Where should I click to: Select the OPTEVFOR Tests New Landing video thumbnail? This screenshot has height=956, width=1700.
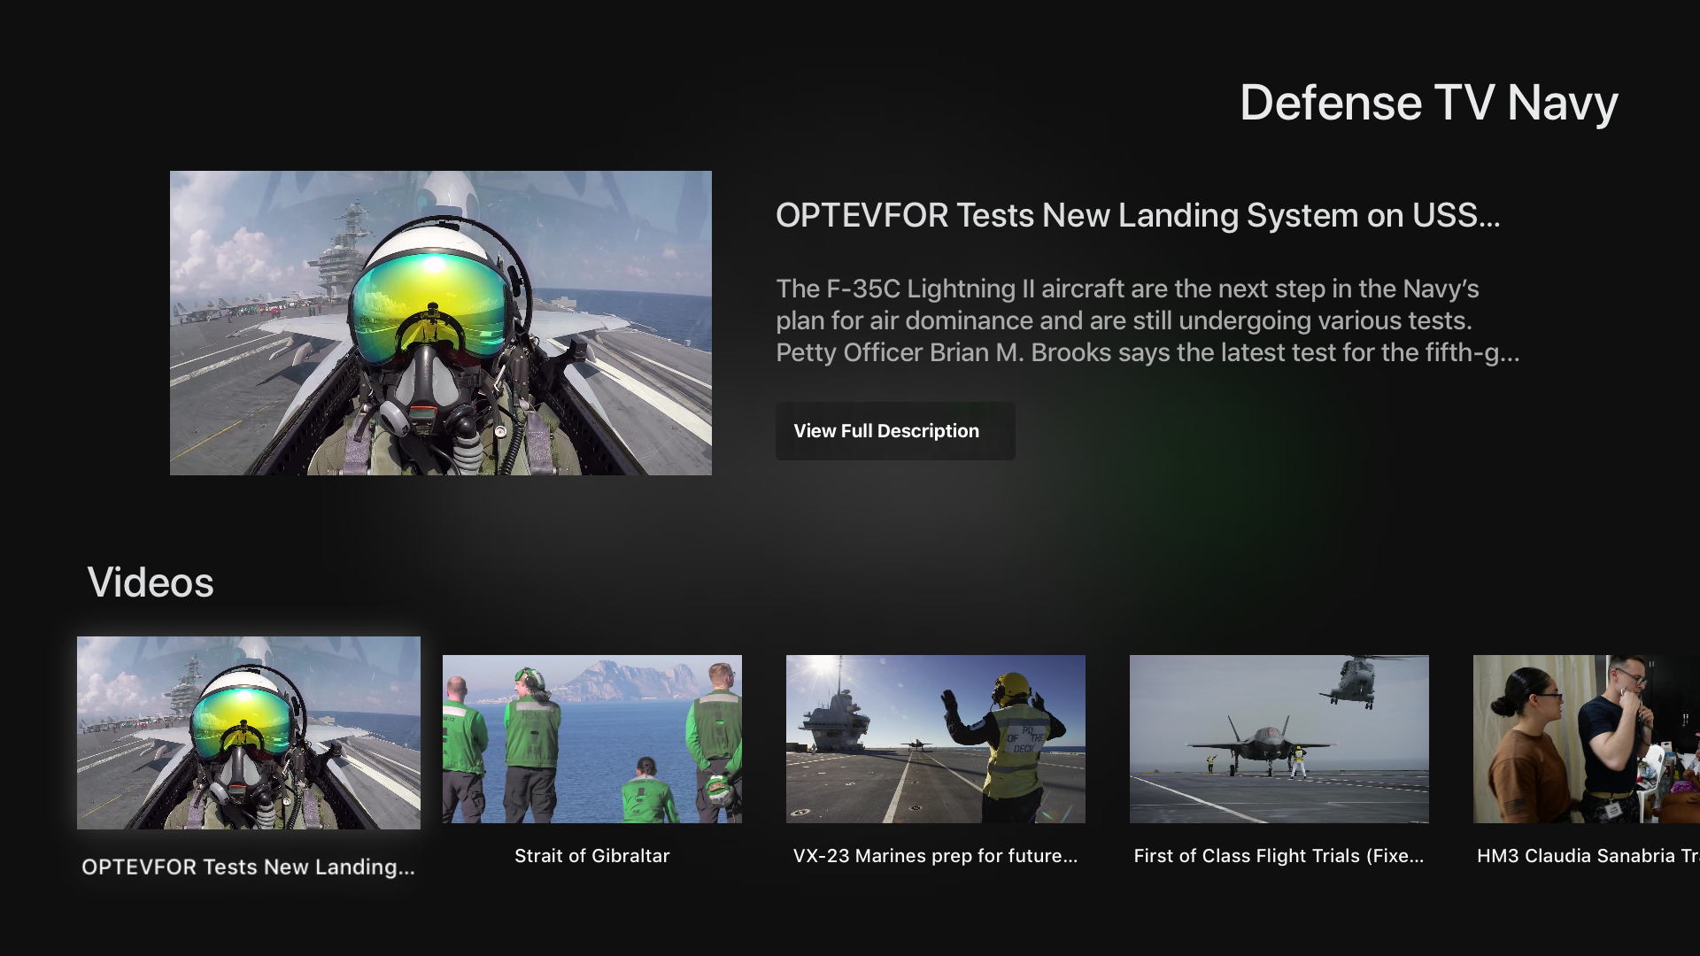[249, 733]
